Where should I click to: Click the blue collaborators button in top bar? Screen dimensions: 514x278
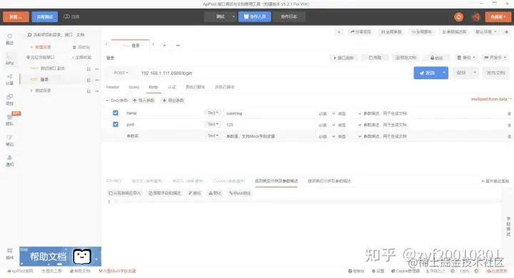[x=255, y=16]
